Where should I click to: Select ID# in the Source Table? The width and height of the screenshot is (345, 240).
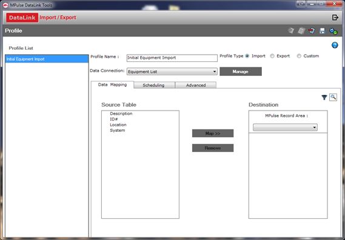point(114,119)
